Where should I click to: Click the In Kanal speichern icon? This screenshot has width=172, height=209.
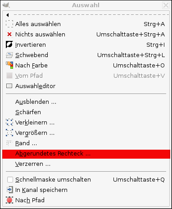click(9, 190)
